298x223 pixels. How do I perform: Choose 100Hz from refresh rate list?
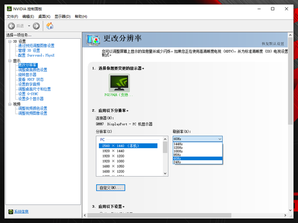coord(197,151)
